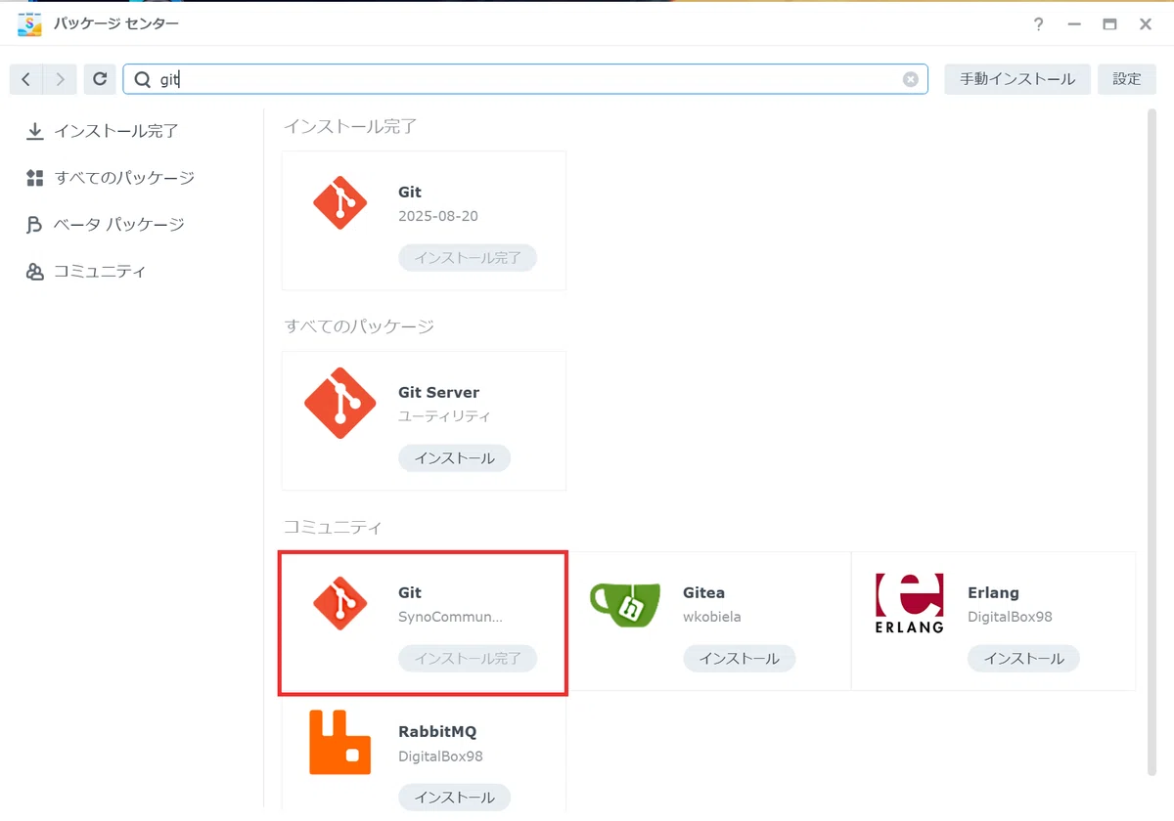The width and height of the screenshot is (1174, 821).
Task: Select ベータ パッケージ in the sidebar
Action: click(x=106, y=225)
